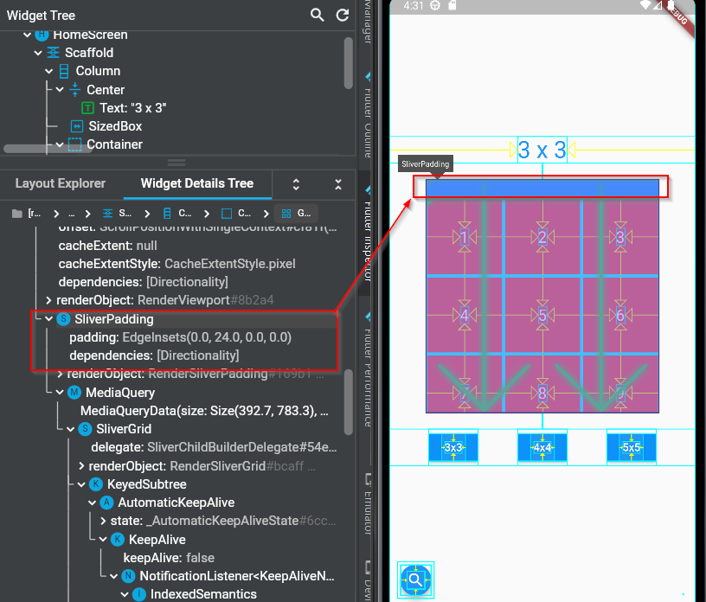
Task: Tap the inspector magnifier button in emulator
Action: [415, 580]
